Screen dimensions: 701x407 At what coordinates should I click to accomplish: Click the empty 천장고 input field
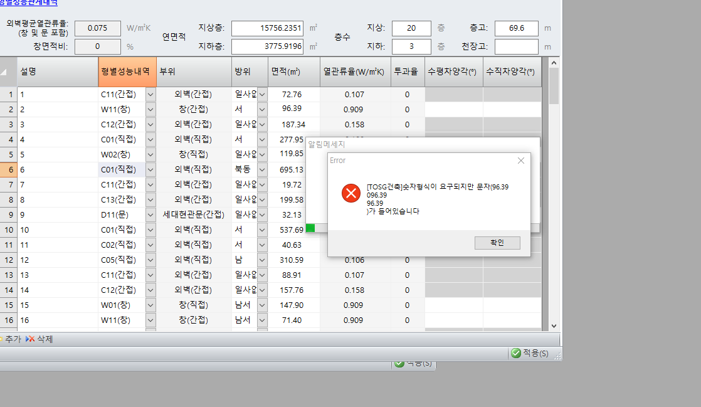(516, 47)
